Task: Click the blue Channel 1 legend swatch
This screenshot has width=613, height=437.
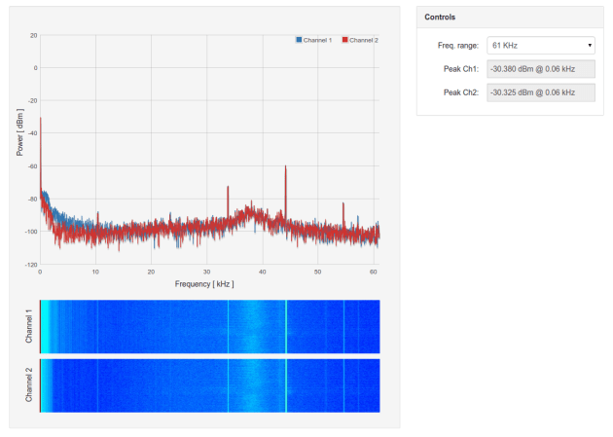Action: 299,40
